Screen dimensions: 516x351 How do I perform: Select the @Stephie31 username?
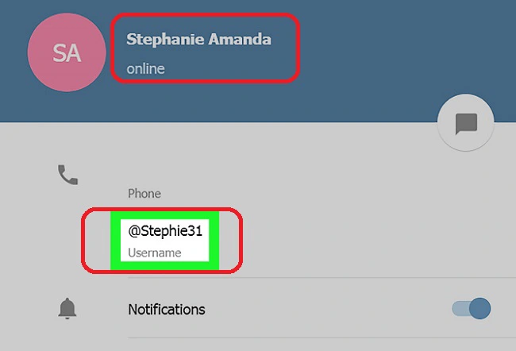(165, 231)
